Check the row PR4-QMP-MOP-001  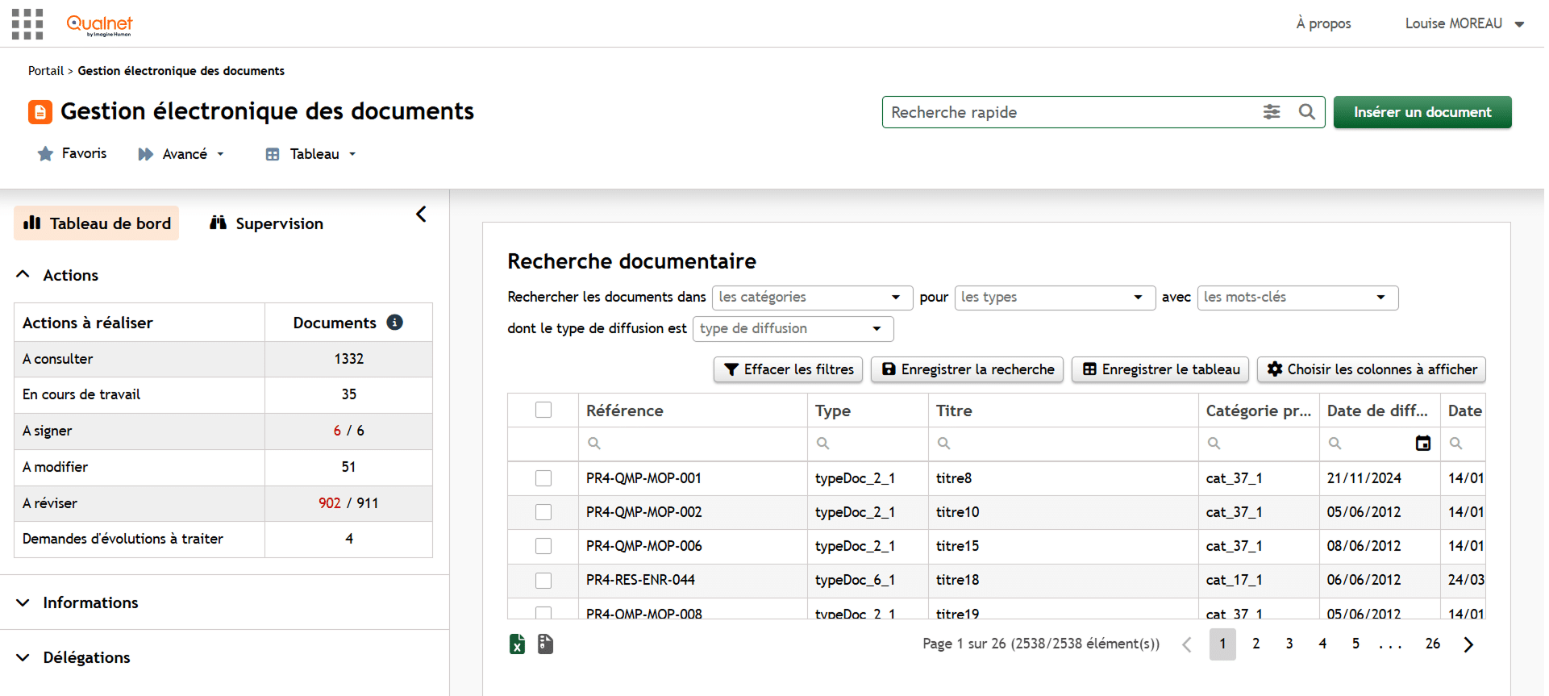tap(543, 478)
